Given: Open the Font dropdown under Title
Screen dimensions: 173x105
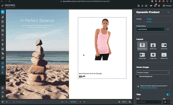Looking at the screenshot, I should pyautogui.click(x=148, y=102).
